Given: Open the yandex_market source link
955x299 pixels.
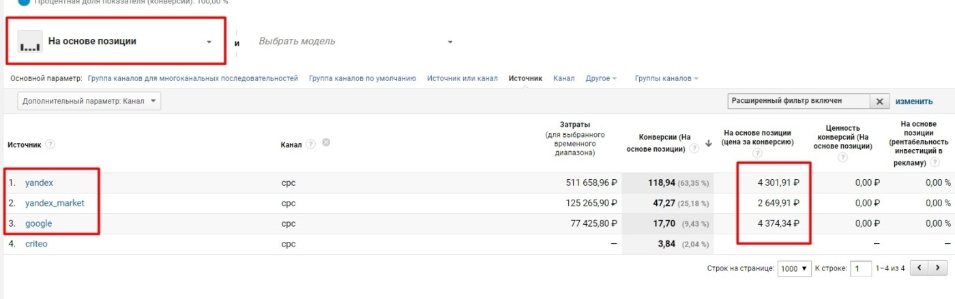Looking at the screenshot, I should [x=55, y=203].
